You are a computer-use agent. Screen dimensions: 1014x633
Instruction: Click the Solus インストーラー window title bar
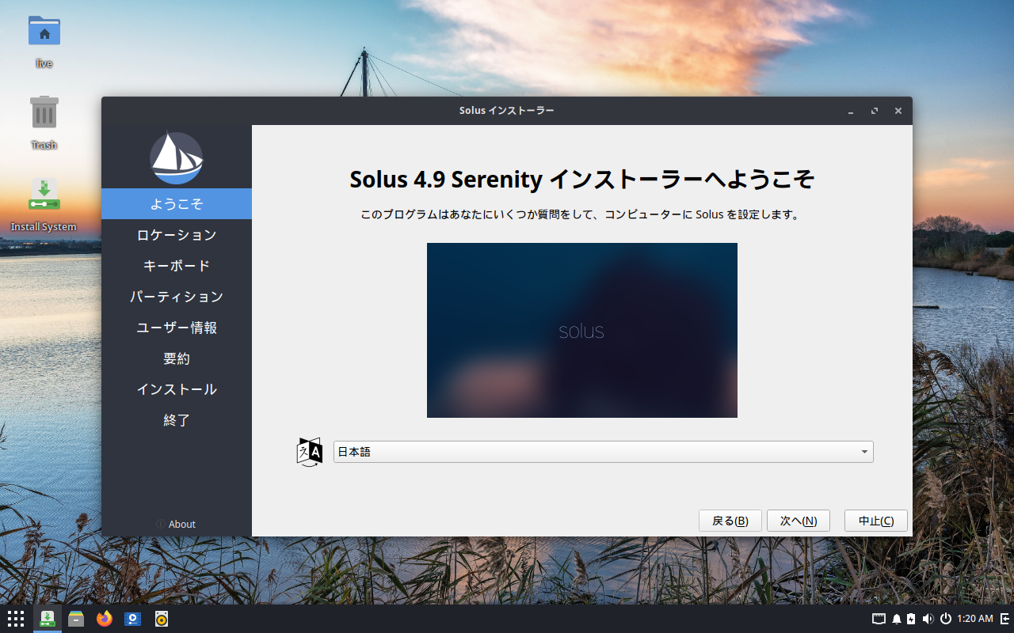click(x=507, y=111)
